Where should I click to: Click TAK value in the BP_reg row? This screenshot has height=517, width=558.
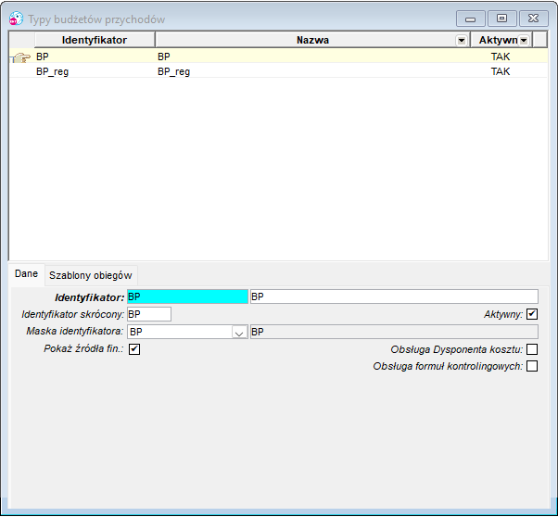(501, 71)
